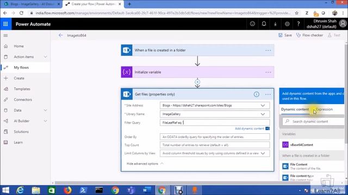The height and width of the screenshot is (195, 348).
Task: Go back with the ImagetoB64 arrow
Action: click(x=60, y=35)
